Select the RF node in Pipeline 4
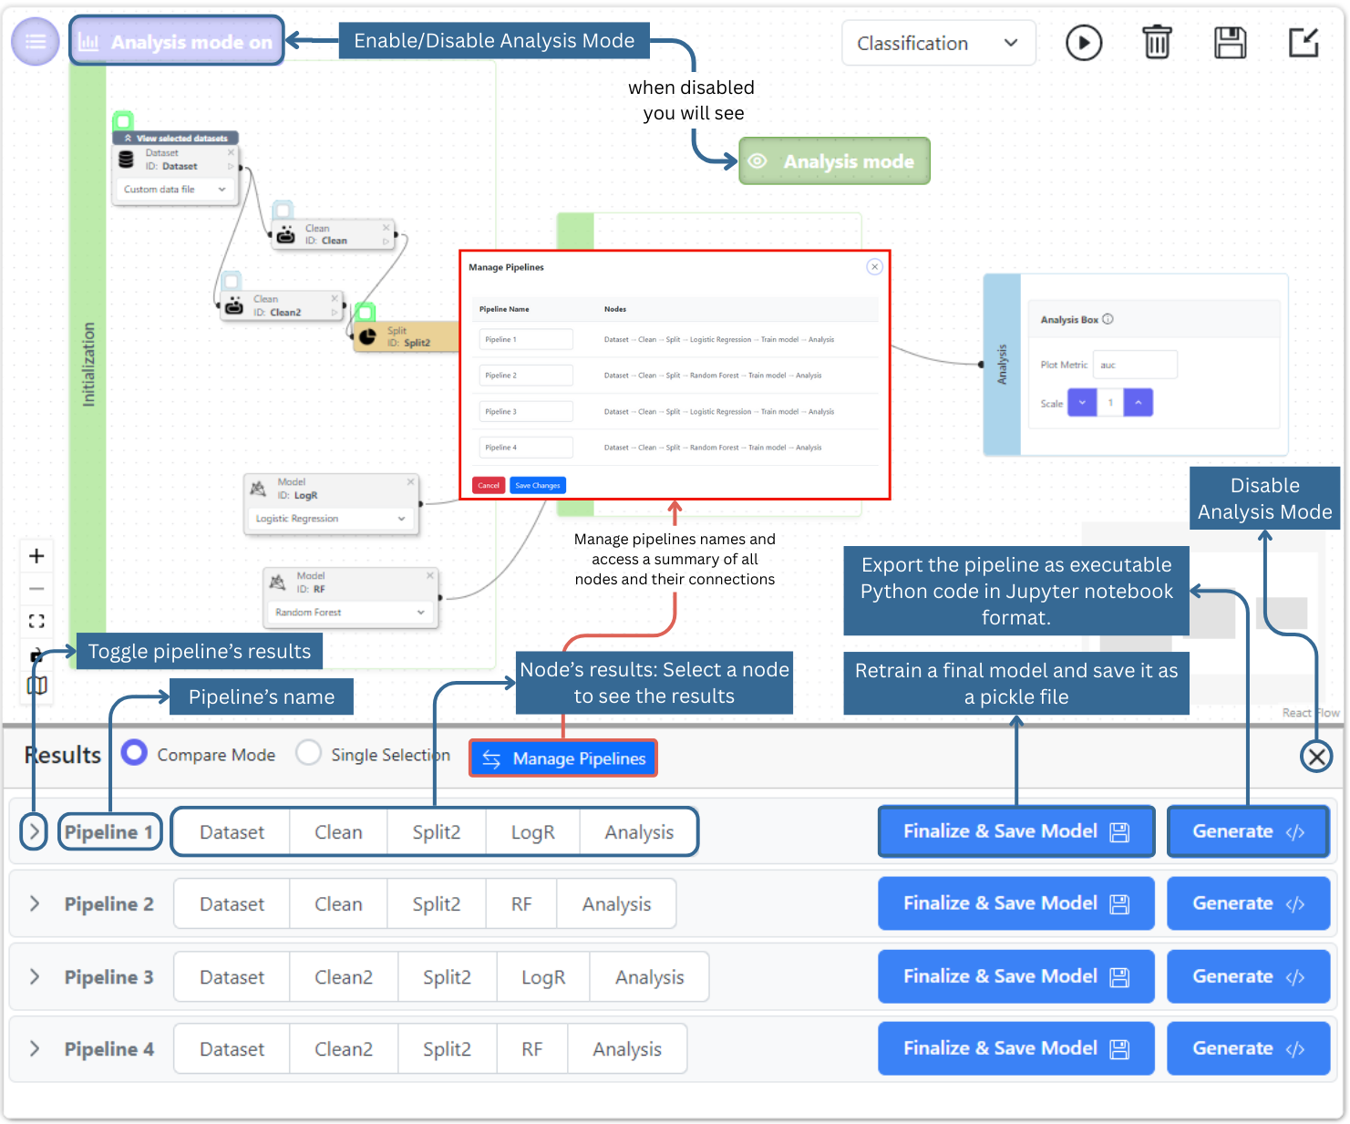 (x=531, y=1049)
